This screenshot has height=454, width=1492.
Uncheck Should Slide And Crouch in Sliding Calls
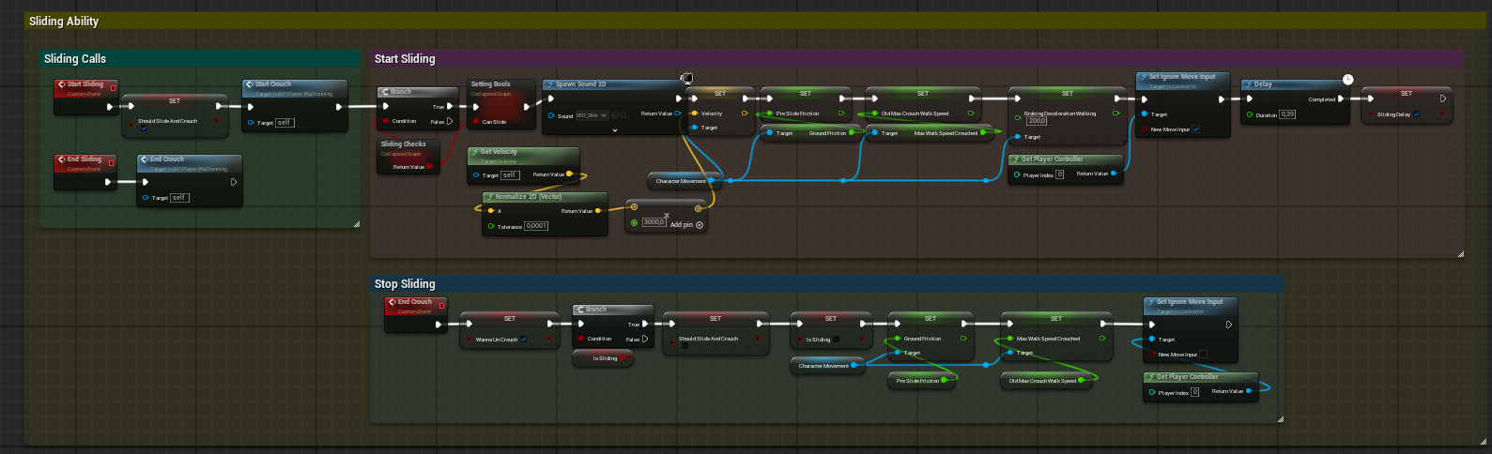[144, 129]
